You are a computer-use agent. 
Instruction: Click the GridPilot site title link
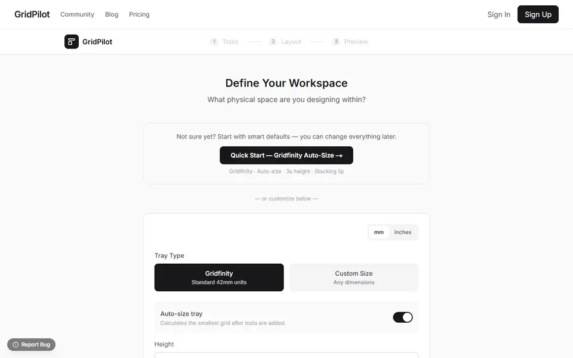(32, 14)
